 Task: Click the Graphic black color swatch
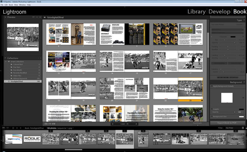click(x=241, y=109)
